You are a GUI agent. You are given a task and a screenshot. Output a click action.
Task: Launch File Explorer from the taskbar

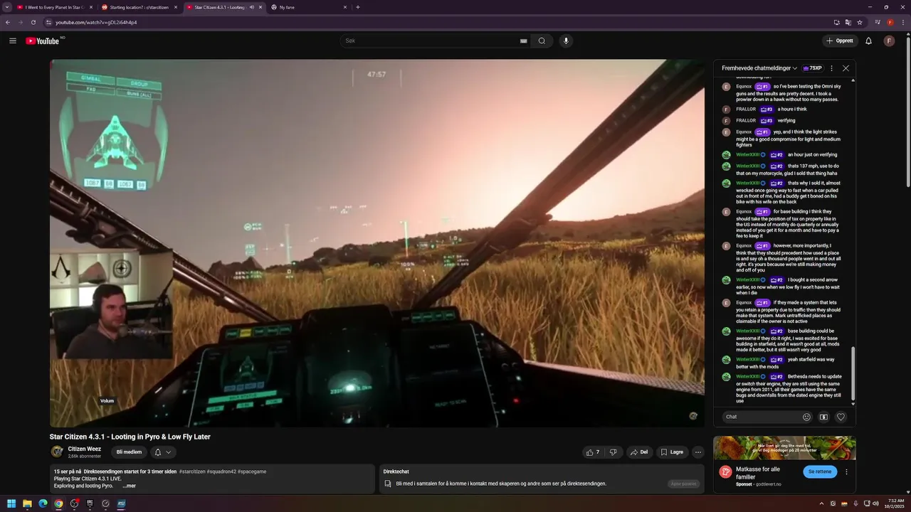pos(27,503)
